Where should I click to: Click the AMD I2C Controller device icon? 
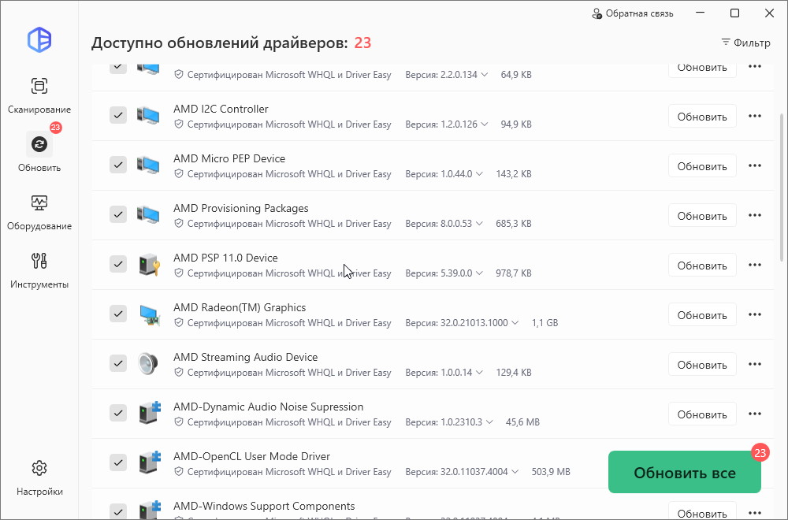(x=148, y=116)
